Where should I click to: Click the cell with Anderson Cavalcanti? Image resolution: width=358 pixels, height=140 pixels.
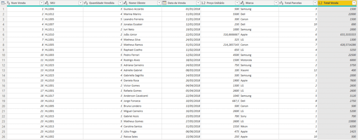[x=142, y=96]
